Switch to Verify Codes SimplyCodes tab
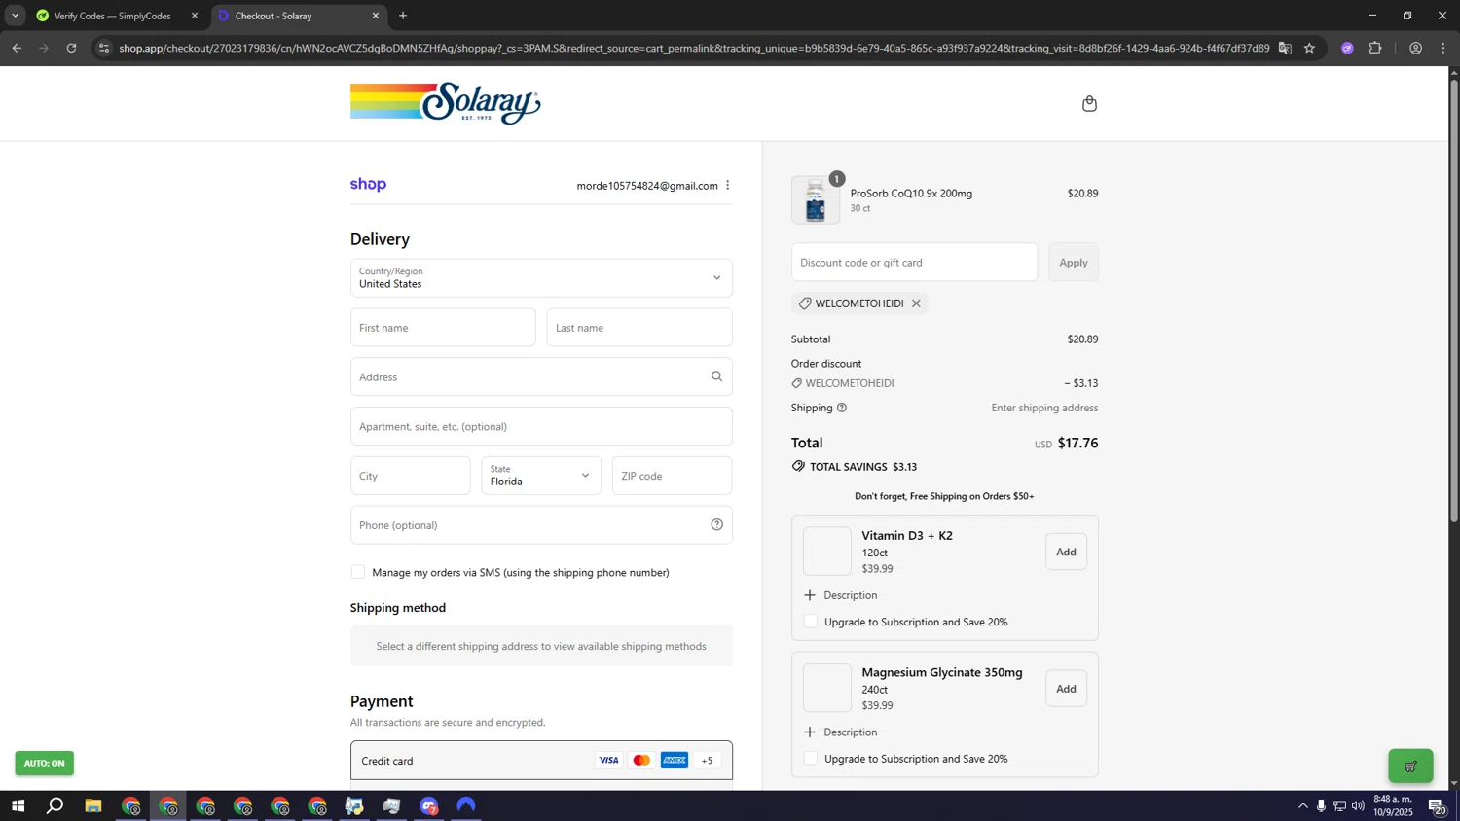 [x=112, y=16]
